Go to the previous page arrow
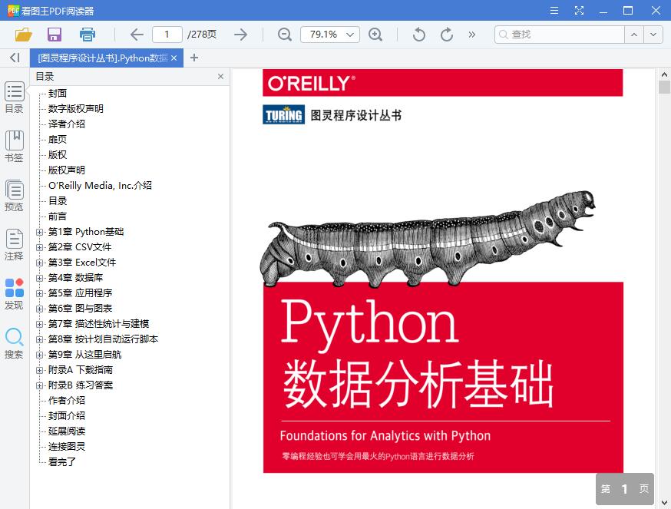The height and width of the screenshot is (509, 671). click(x=137, y=35)
